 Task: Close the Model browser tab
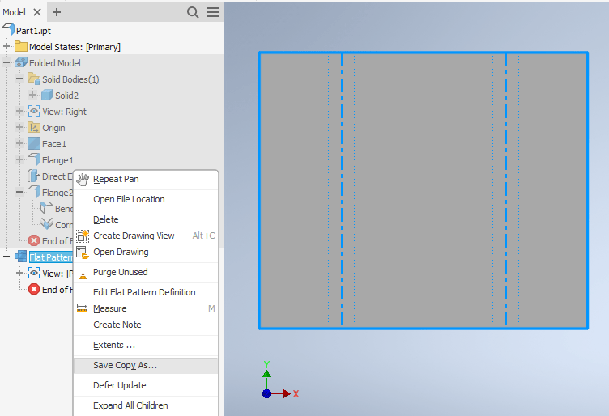[x=37, y=12]
